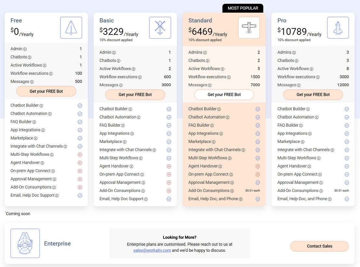Click the $3229 Basic yearly price
The image size is (360, 267).
[119, 32]
